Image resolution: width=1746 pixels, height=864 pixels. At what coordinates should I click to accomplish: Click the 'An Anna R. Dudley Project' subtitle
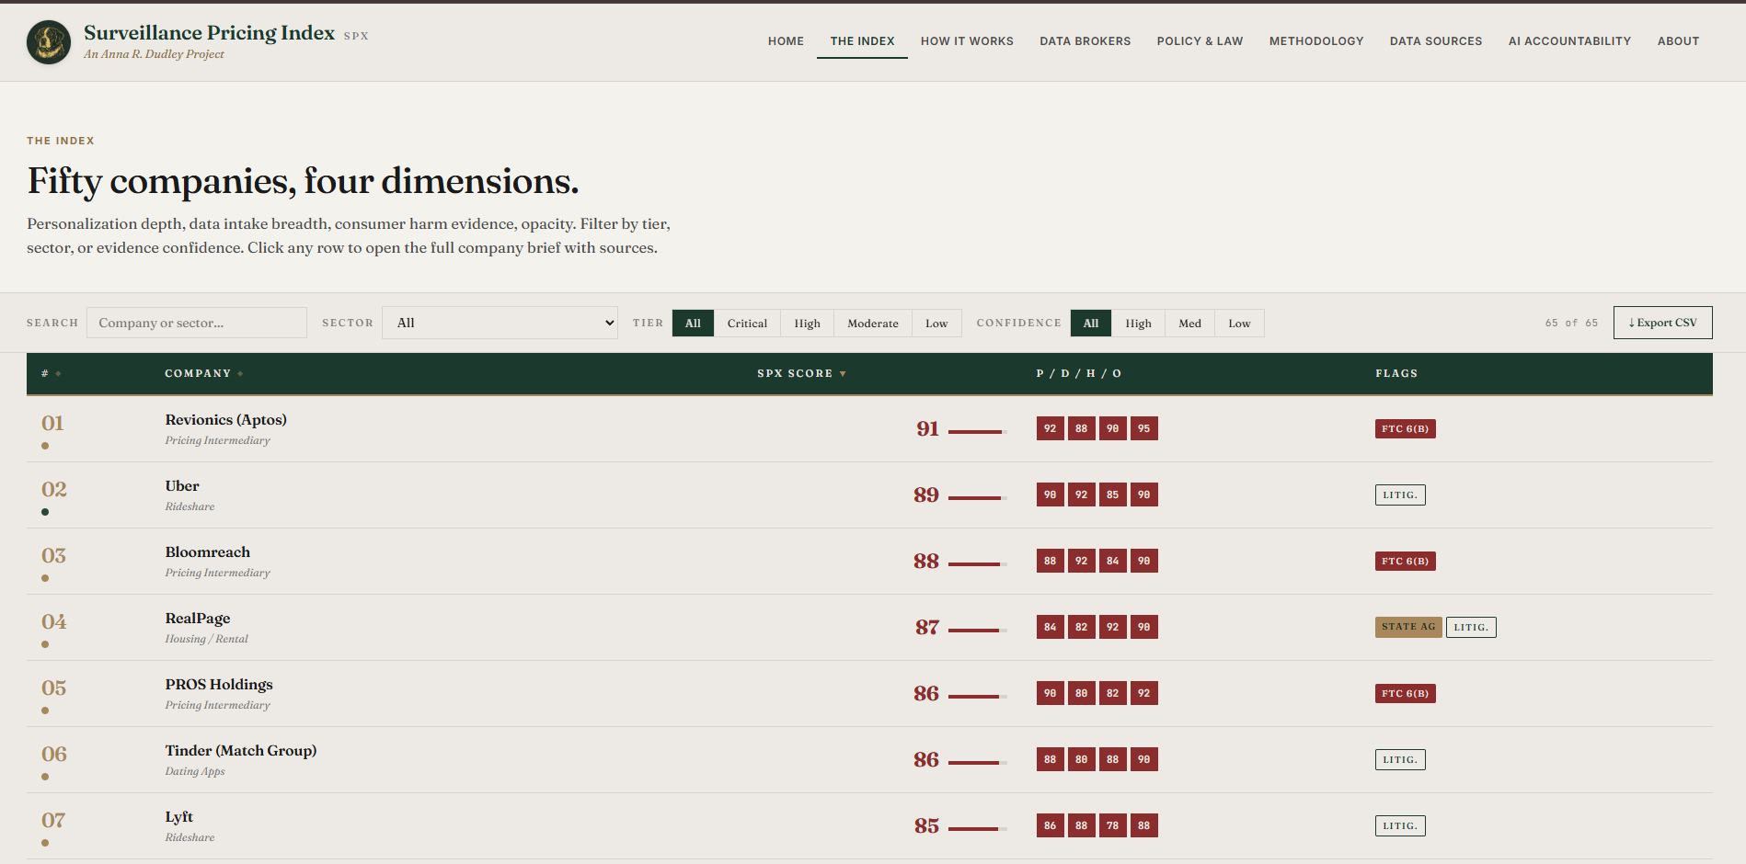154,54
